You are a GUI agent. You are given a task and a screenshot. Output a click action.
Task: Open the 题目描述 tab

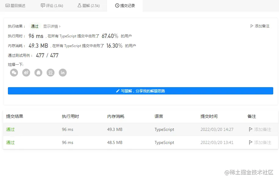coord(16,6)
